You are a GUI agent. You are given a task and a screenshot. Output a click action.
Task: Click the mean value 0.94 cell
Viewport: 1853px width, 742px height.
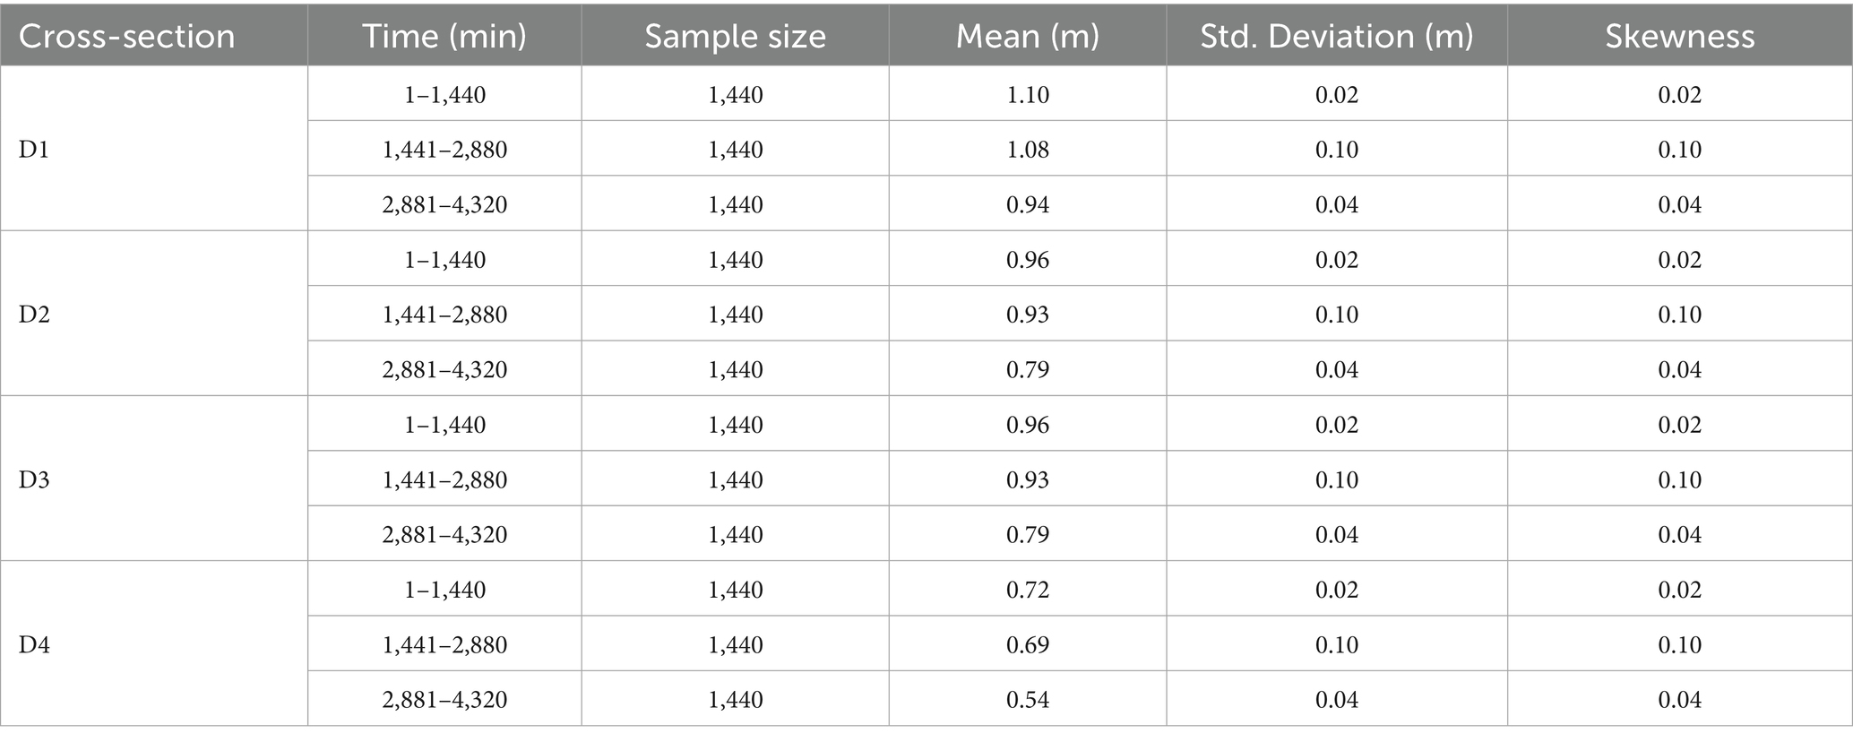pyautogui.click(x=1027, y=204)
